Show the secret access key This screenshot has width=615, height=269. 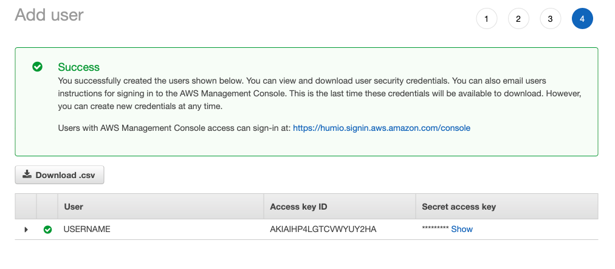462,229
